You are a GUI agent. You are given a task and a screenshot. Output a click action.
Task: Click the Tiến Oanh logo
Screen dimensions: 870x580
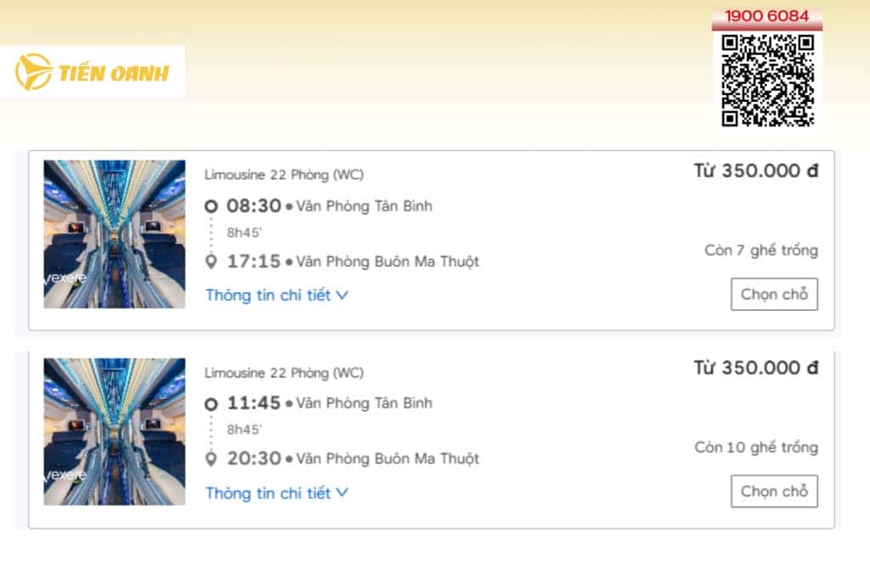92,72
